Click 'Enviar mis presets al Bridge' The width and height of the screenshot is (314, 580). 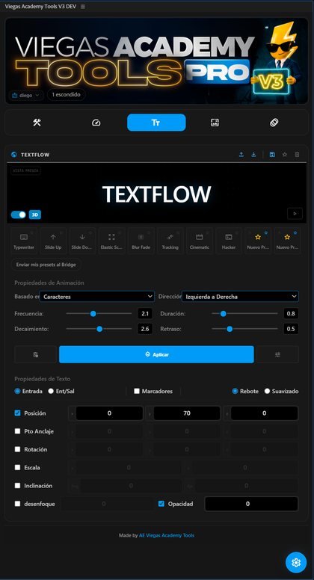click(46, 265)
